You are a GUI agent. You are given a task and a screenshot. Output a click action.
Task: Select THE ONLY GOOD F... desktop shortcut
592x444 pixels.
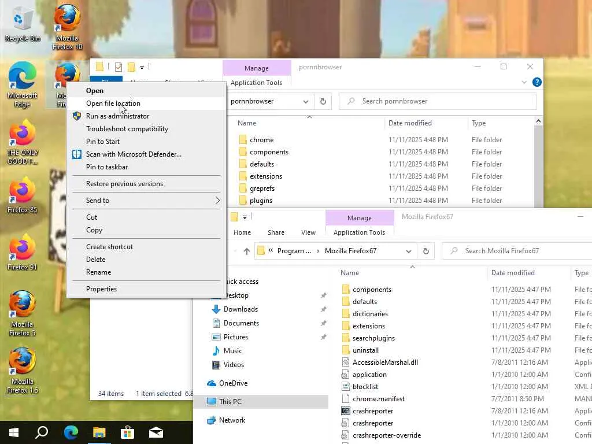point(22,142)
